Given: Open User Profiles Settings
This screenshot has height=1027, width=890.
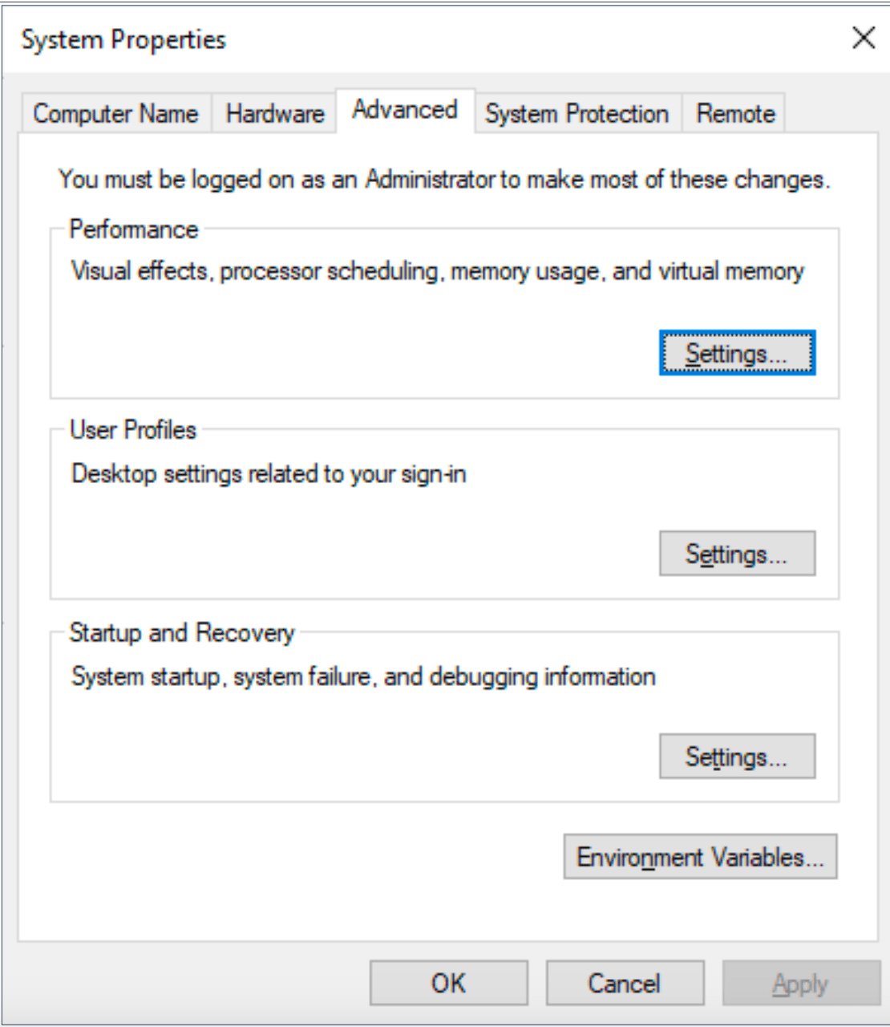Looking at the screenshot, I should (737, 554).
